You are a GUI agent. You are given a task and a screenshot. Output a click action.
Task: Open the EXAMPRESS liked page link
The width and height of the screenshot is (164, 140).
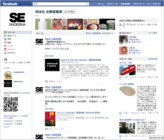[19, 72]
